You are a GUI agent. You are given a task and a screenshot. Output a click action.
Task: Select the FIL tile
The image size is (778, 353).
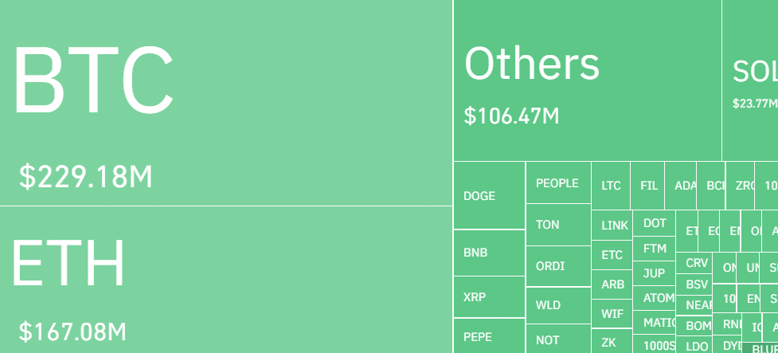[x=647, y=186]
